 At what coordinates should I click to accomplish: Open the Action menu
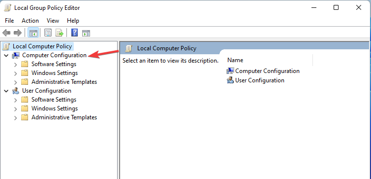tap(31, 21)
